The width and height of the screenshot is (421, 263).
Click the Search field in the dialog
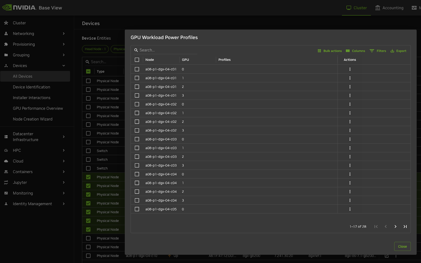(167, 50)
